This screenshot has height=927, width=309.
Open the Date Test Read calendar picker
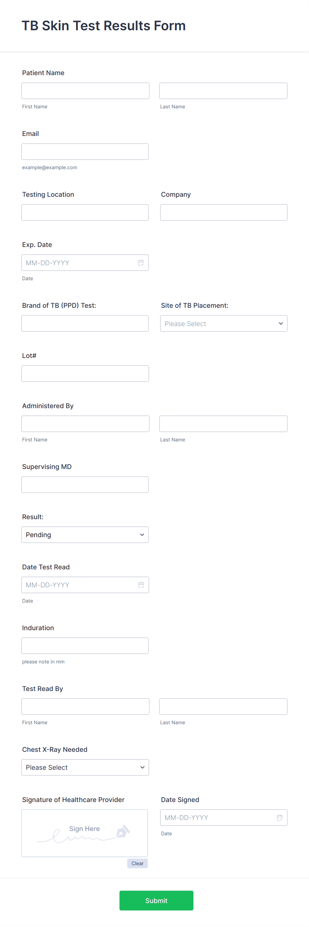point(141,585)
